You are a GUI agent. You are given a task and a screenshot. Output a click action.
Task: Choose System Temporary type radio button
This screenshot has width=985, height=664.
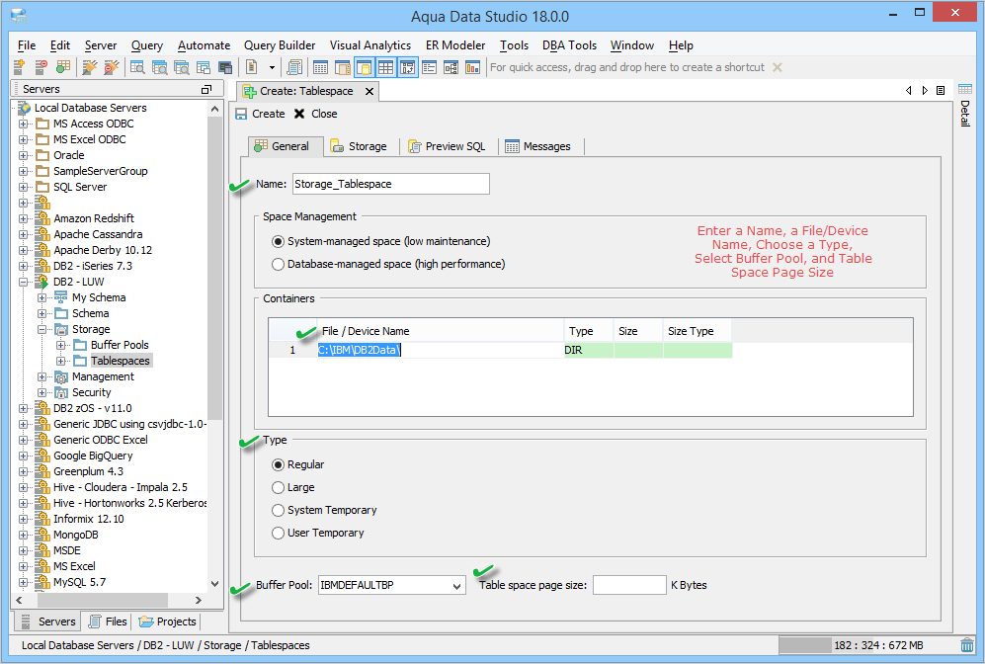[x=278, y=510]
